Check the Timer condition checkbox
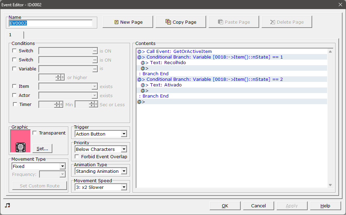This screenshot has height=215, width=346. [14, 104]
